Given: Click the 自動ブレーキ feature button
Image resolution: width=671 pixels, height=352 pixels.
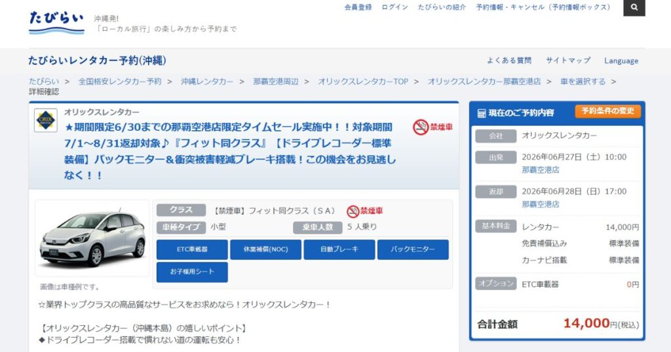Looking at the screenshot, I should [339, 249].
